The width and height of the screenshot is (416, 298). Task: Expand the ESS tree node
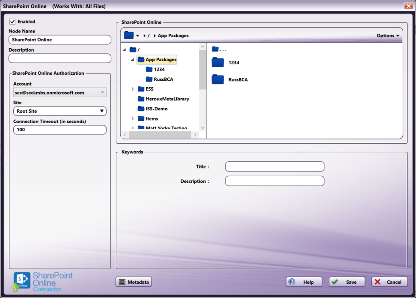pyautogui.click(x=133, y=89)
